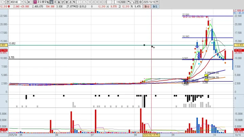The width and height of the screenshot is (244, 137).
Task: Click the 최우선 label in info bar
Action: click(x=83, y=6)
